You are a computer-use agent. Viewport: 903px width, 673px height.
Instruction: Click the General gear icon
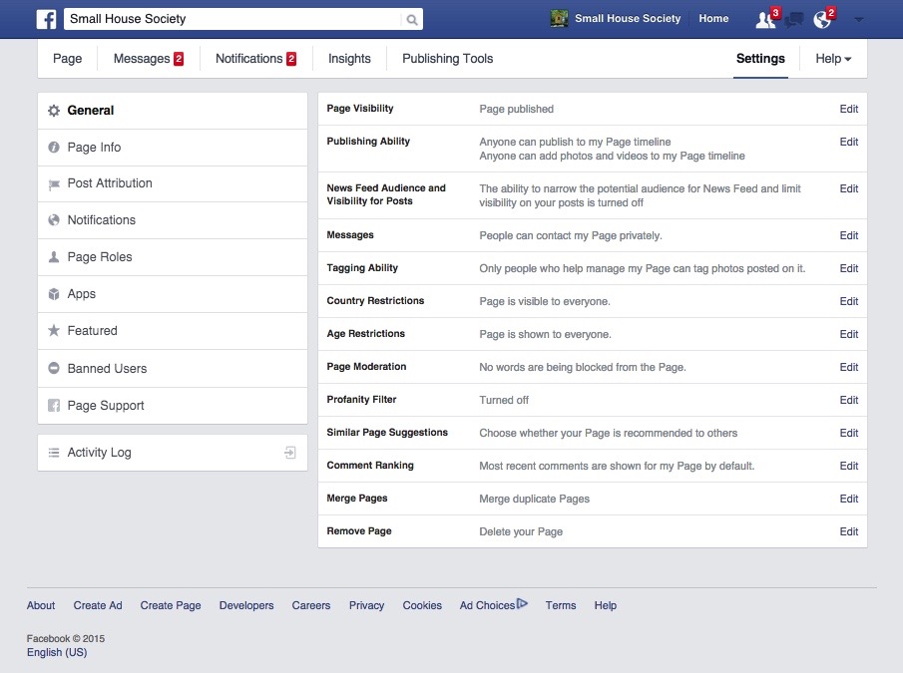tap(54, 111)
